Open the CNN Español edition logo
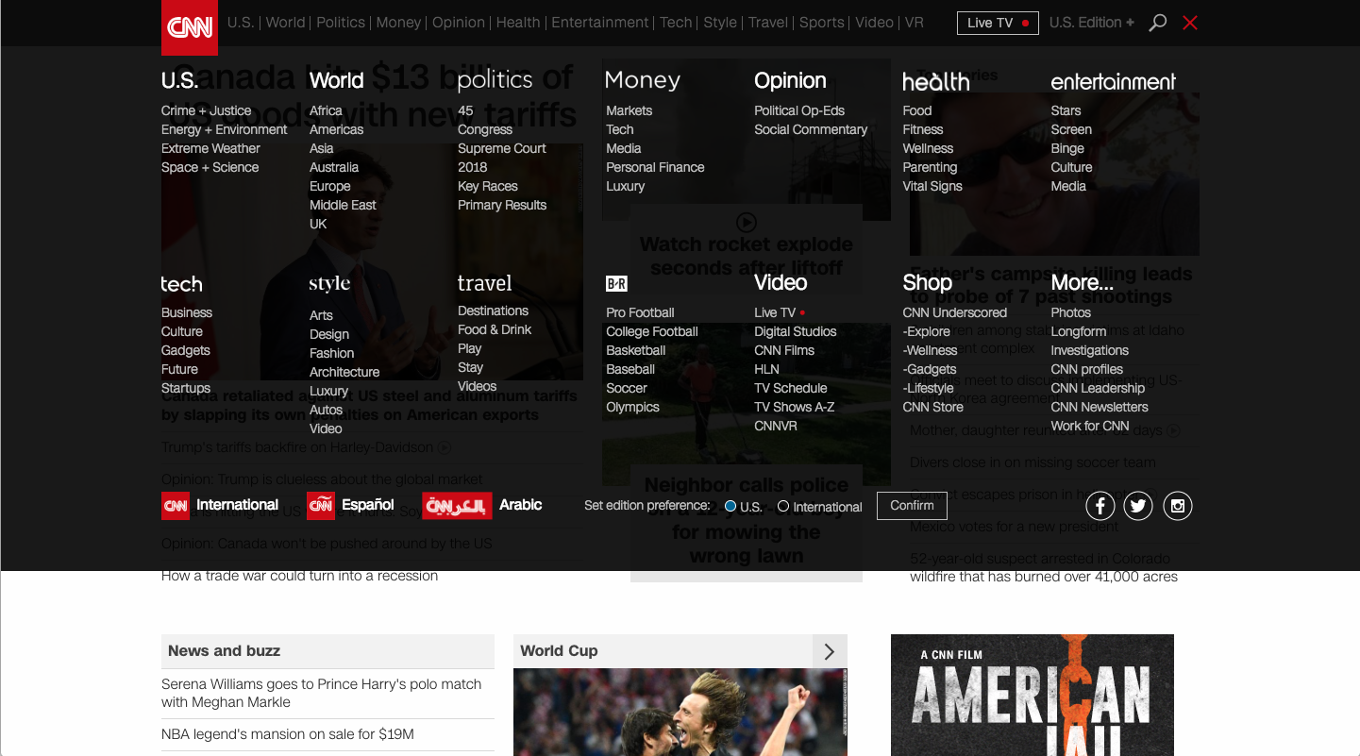This screenshot has width=1360, height=756. (x=321, y=506)
